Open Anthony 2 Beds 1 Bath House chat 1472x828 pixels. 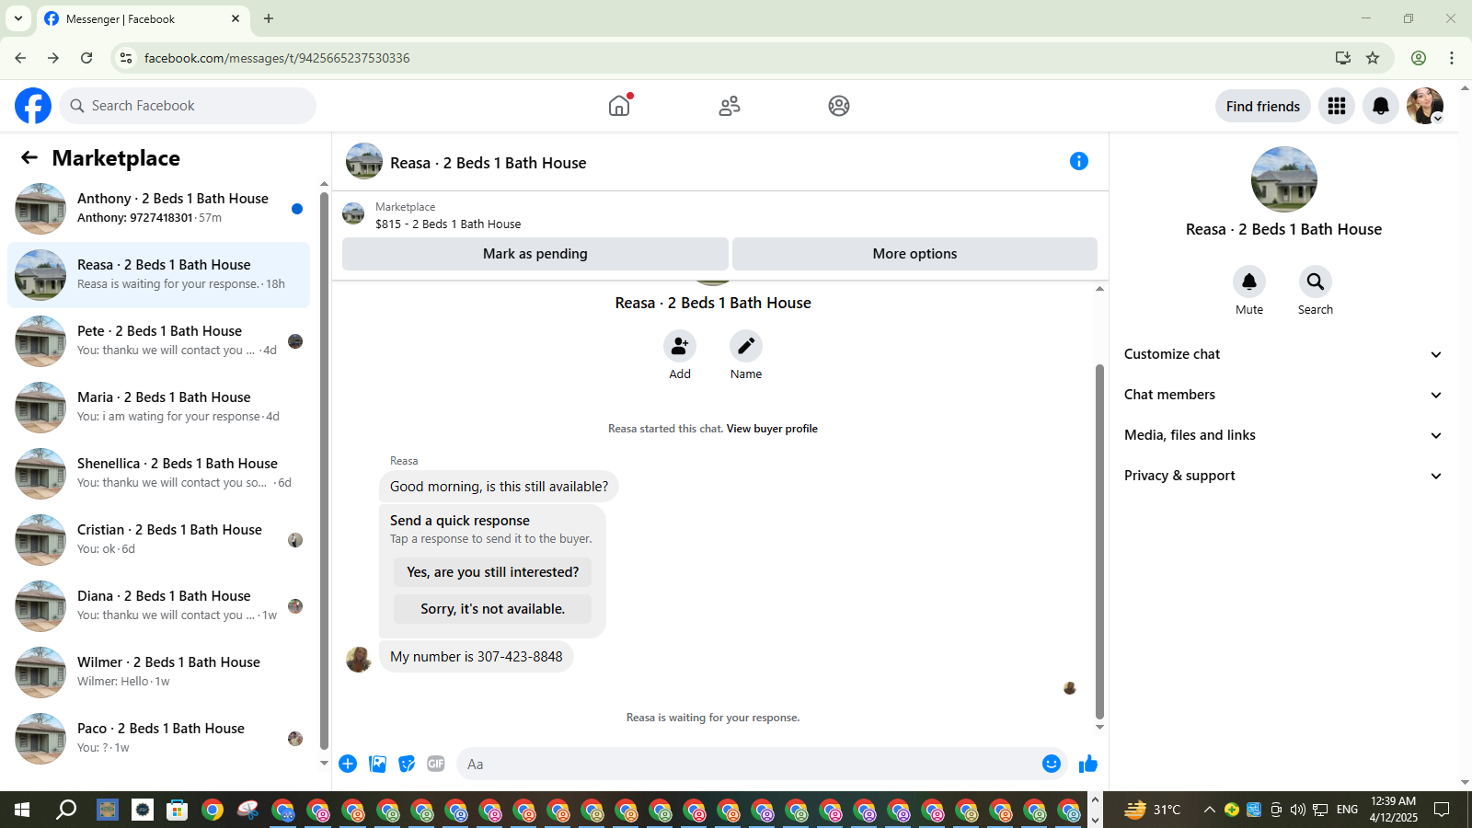(x=159, y=209)
